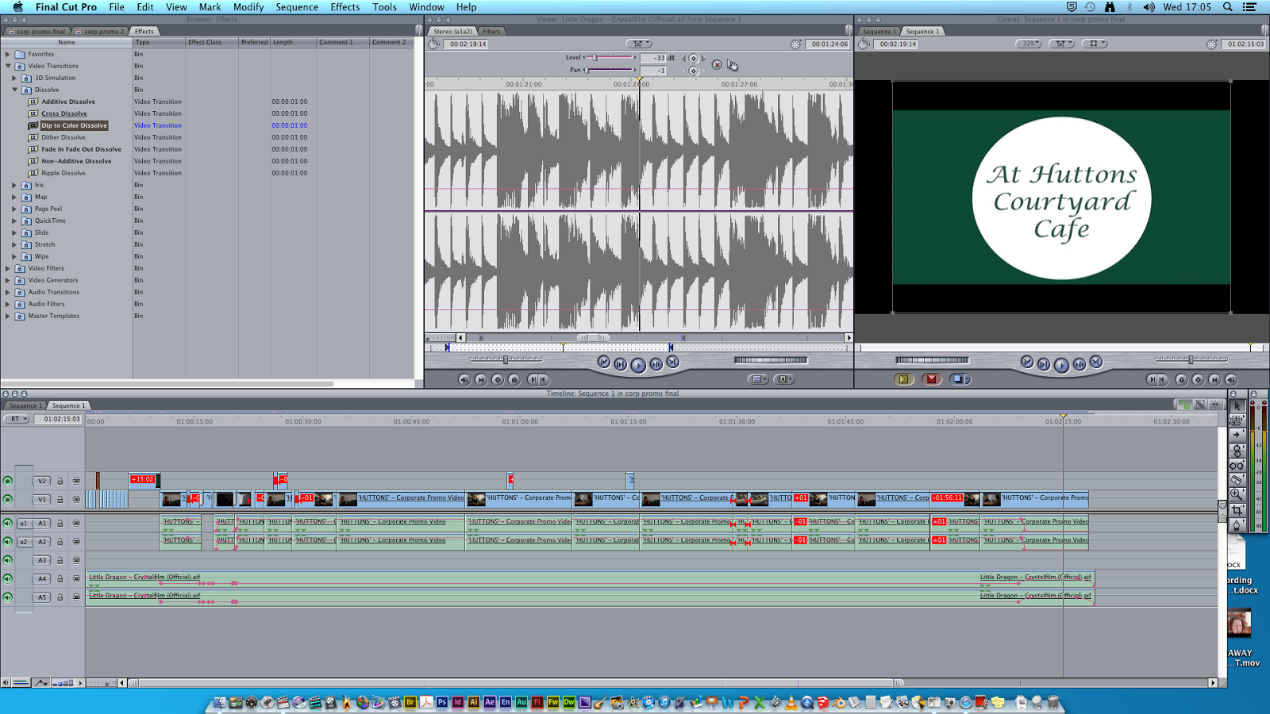The image size is (1270, 714).
Task: Click the Viewer shuttle control slider
Action: coord(506,359)
